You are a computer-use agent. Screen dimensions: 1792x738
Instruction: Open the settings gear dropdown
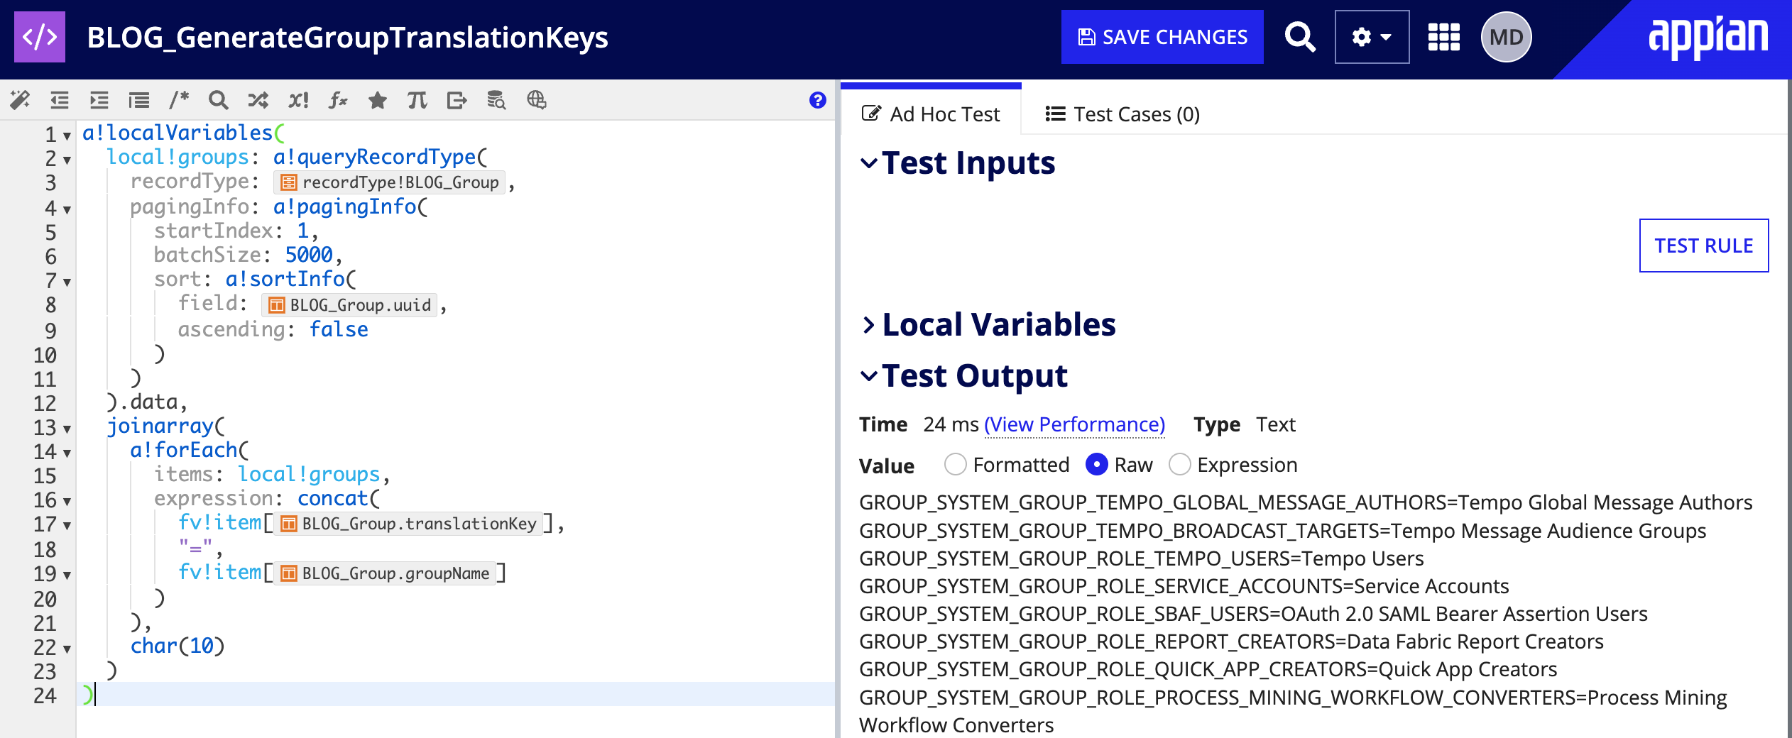coord(1371,37)
